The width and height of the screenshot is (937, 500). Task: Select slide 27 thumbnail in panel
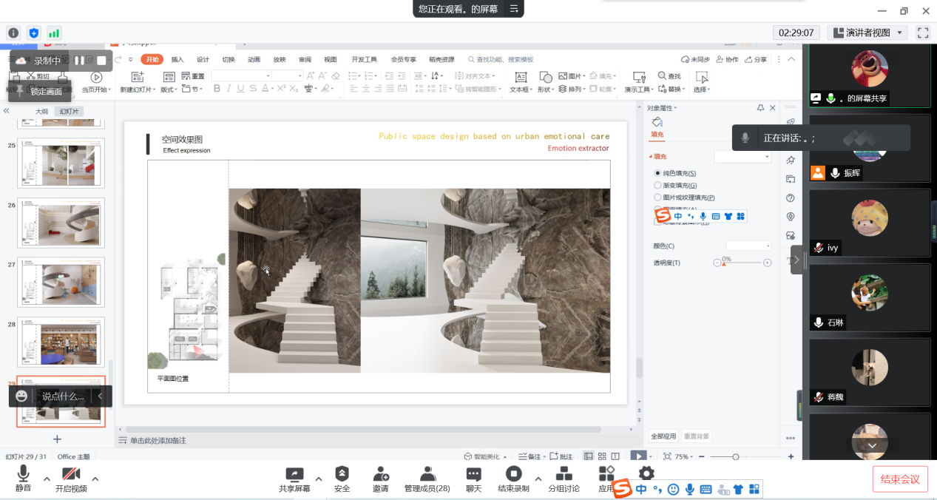click(x=61, y=282)
